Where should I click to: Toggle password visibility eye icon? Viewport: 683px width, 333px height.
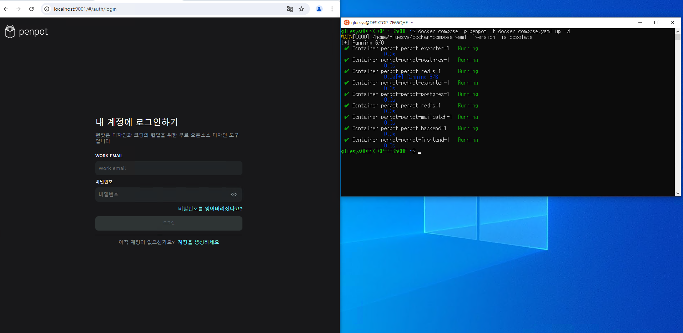click(x=234, y=195)
